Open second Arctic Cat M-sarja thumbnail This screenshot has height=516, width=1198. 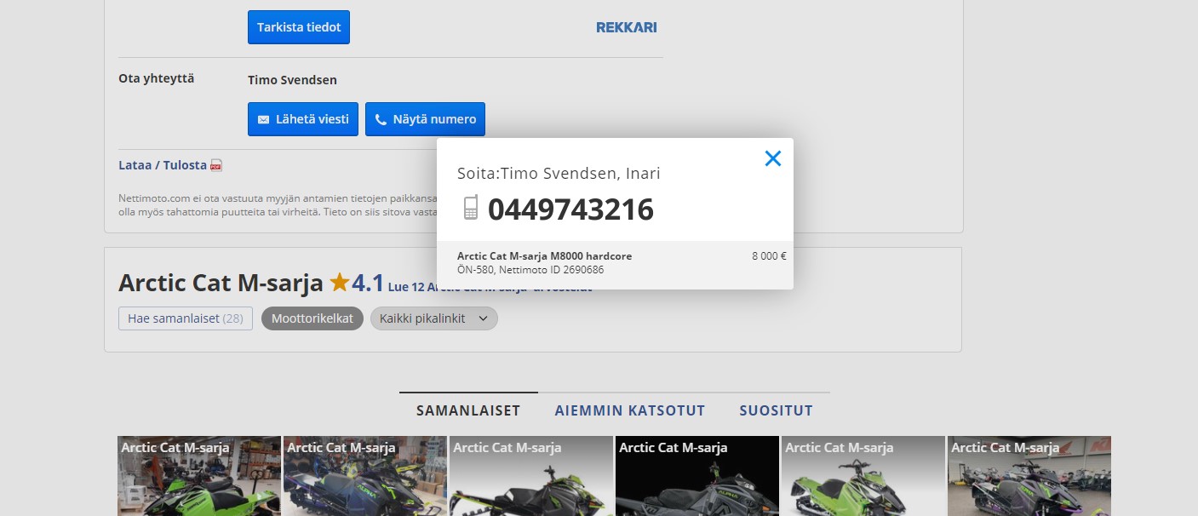(365, 476)
